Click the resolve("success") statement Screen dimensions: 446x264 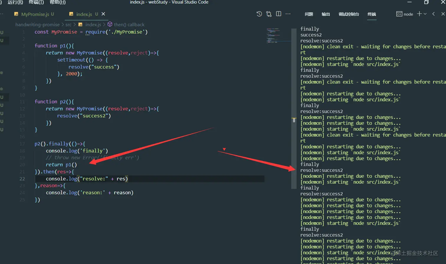pyautogui.click(x=94, y=67)
